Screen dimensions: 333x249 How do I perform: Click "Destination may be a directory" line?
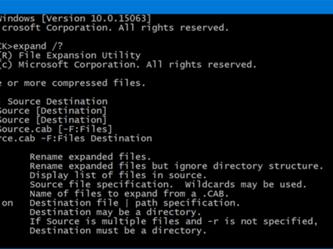[115, 212]
